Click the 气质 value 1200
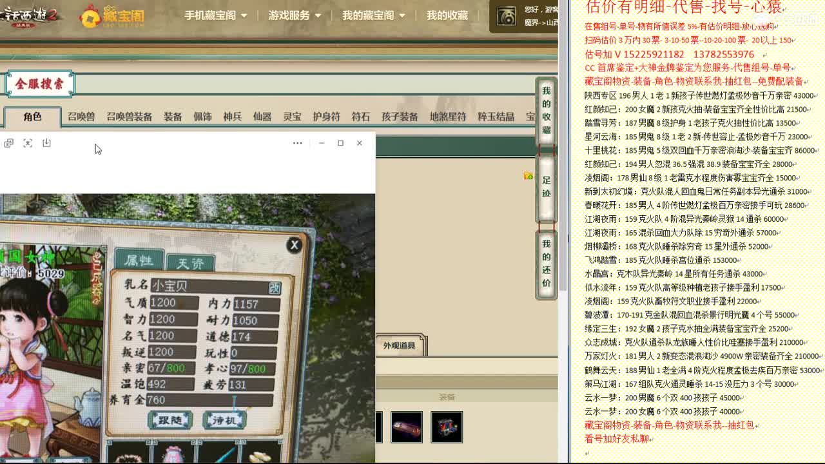 173,303
